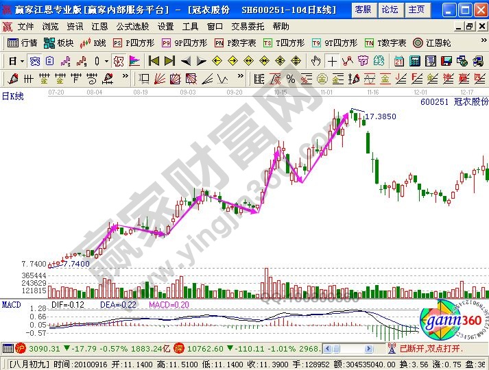
Task: Jump to last bar icon
Action: click(169, 61)
